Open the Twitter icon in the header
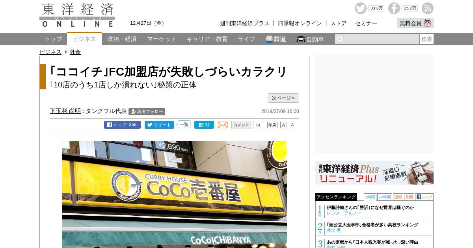The width and height of the screenshot is (473, 248). [x=361, y=8]
